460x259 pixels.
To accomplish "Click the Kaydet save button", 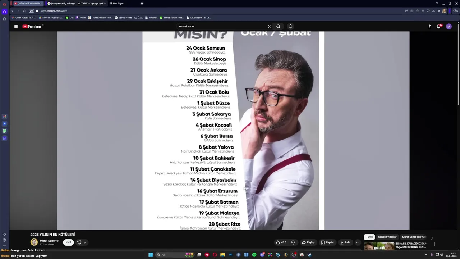I will pos(327,242).
